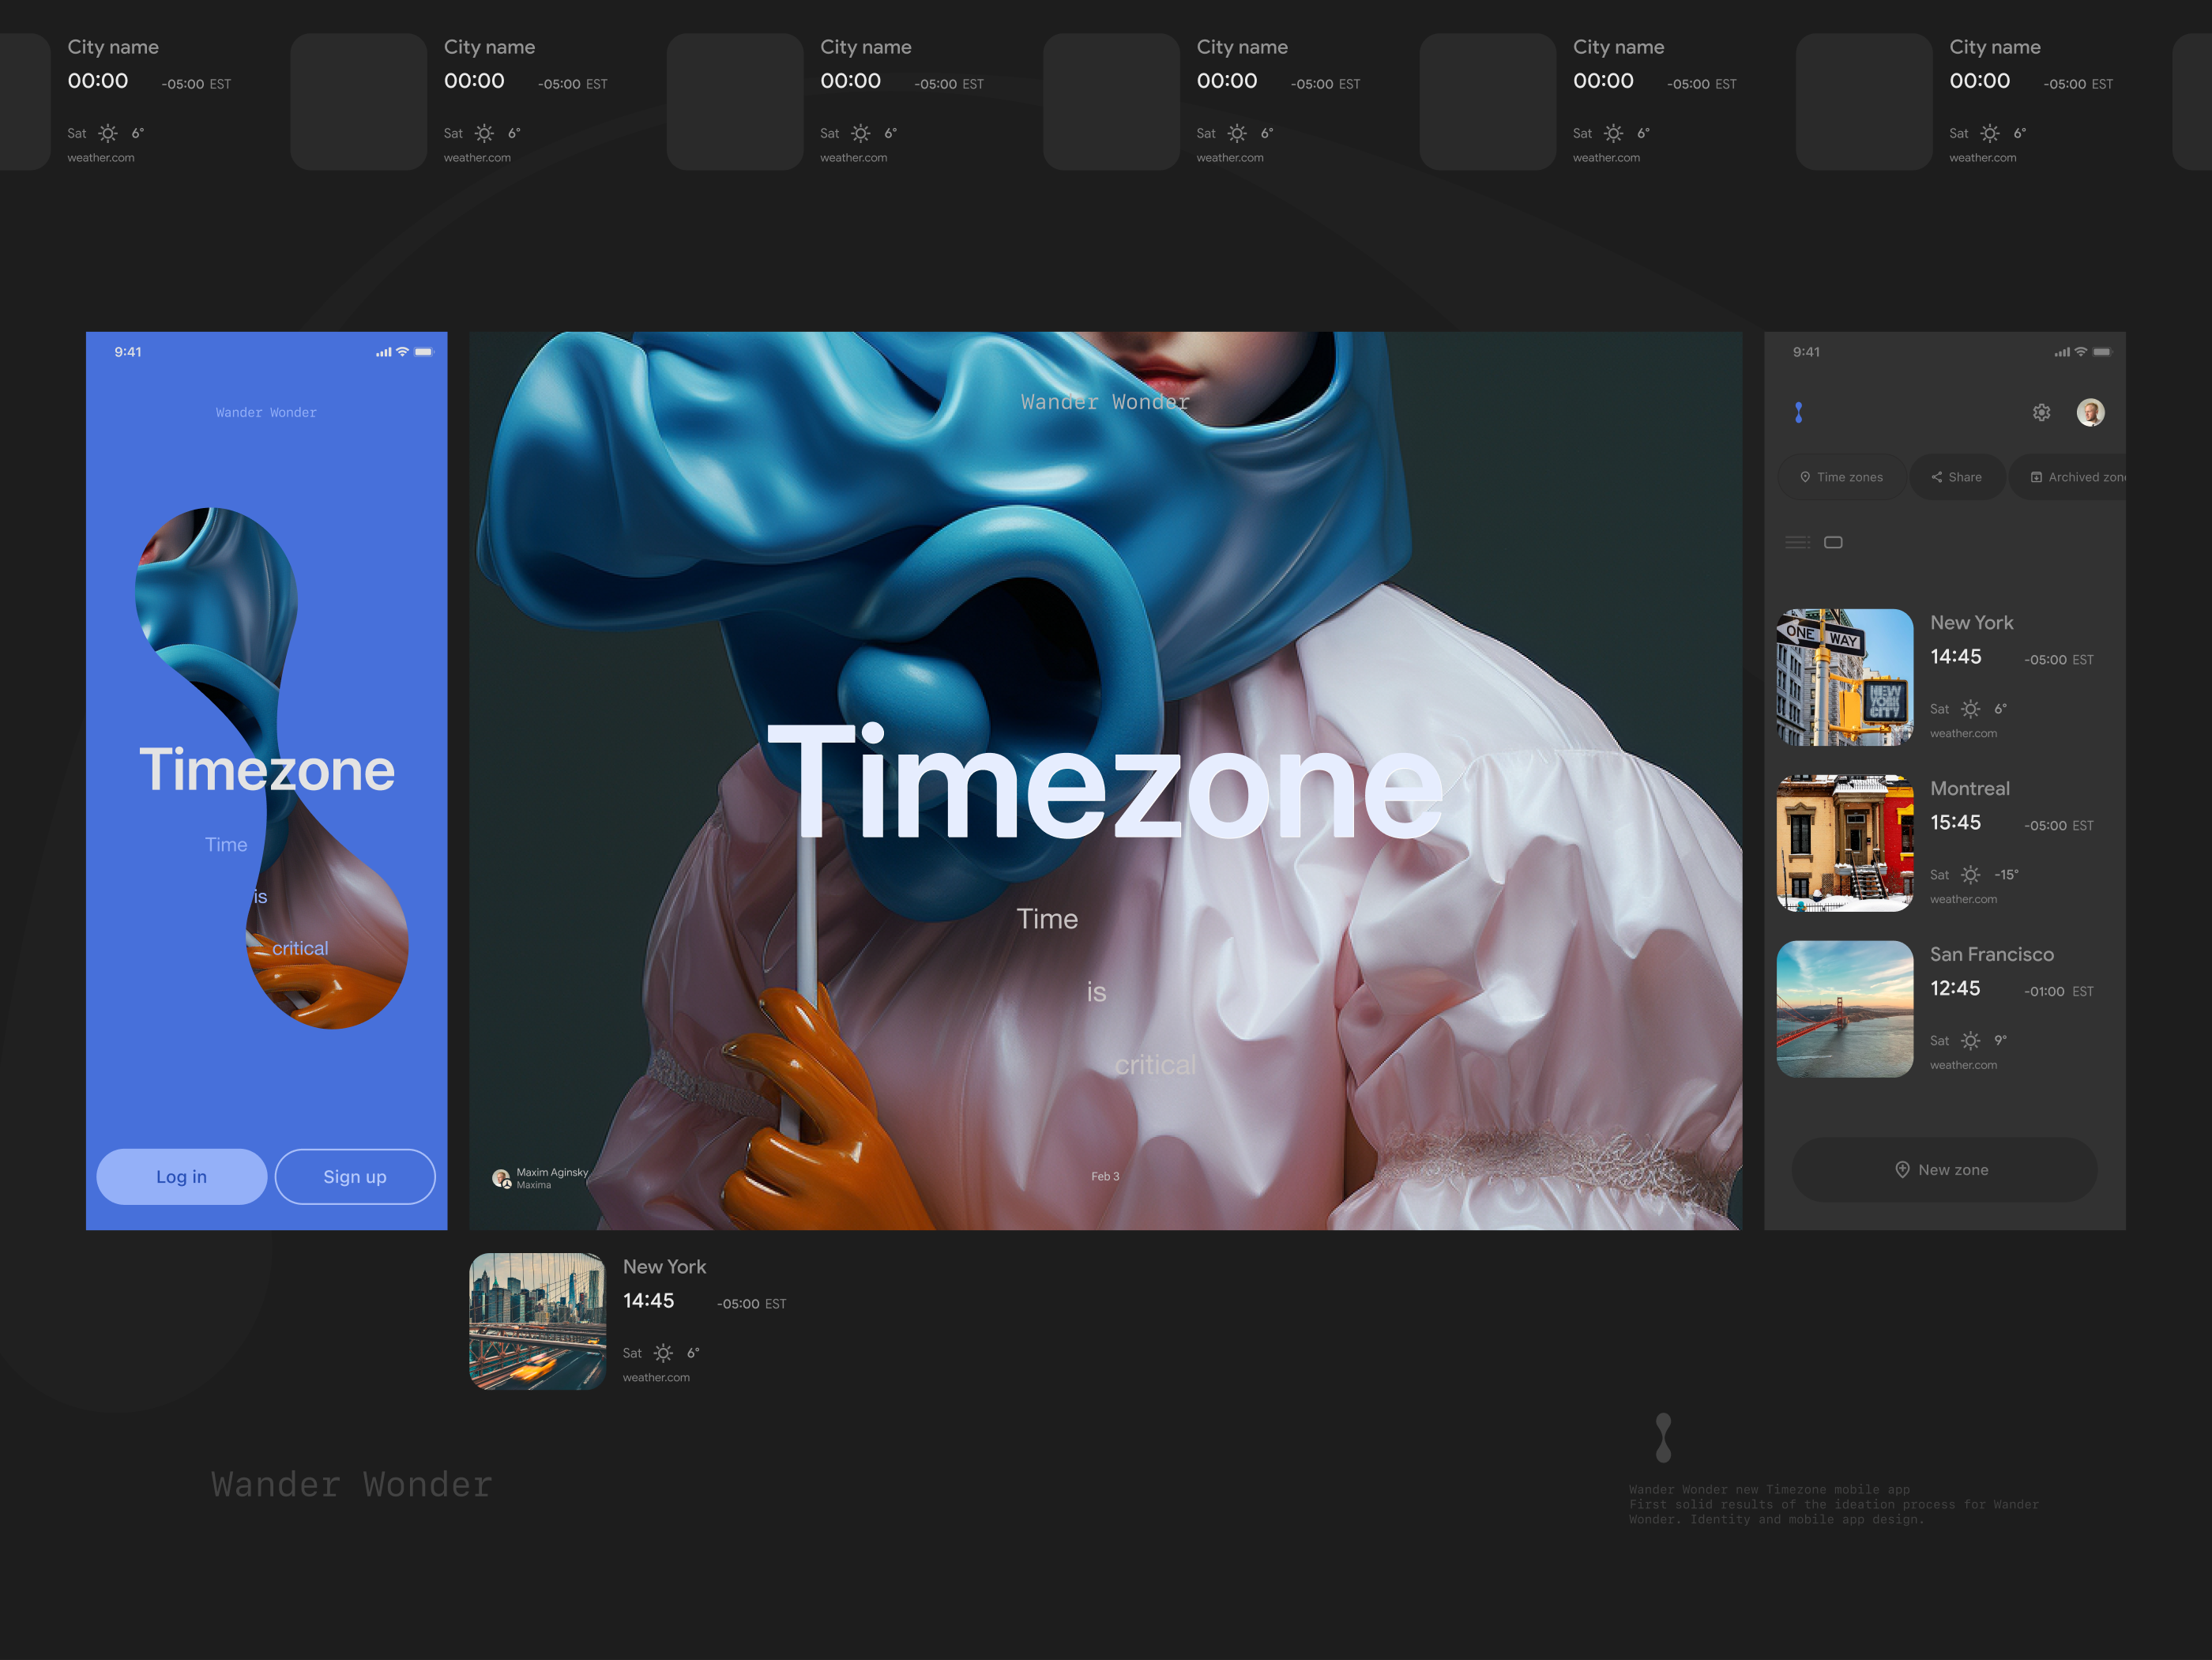This screenshot has width=2212, height=1660.
Task: Click Montreal sun weather icon
Action: pos(1970,875)
